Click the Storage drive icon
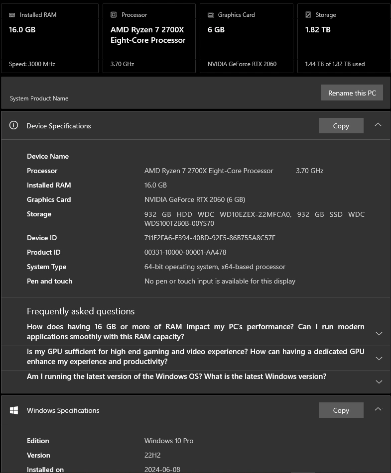The height and width of the screenshot is (473, 391). [308, 15]
